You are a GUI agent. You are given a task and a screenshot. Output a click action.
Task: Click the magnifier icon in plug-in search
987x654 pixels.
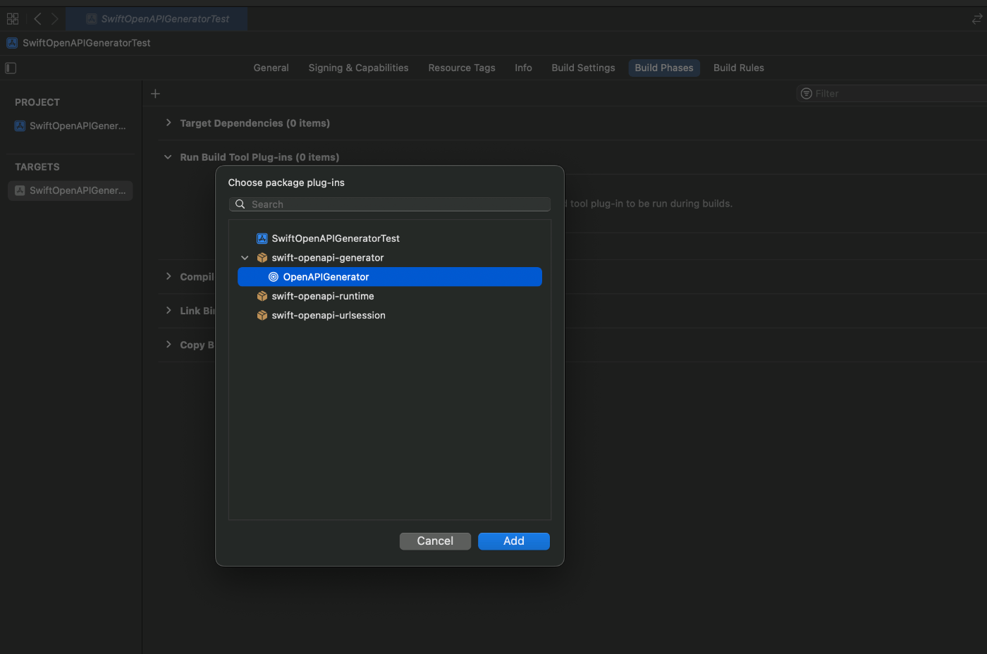(x=240, y=204)
